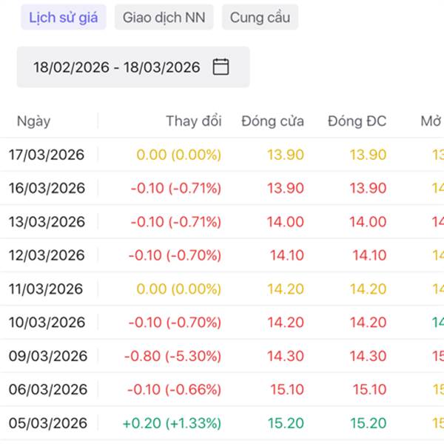Select the 11/03/2026 date row
Image resolution: width=444 pixels, height=444 pixels.
point(47,289)
